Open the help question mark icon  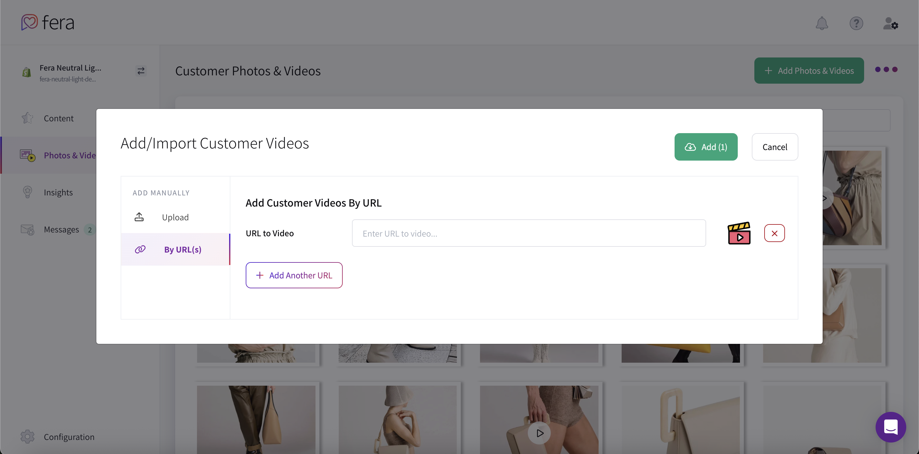click(x=856, y=23)
